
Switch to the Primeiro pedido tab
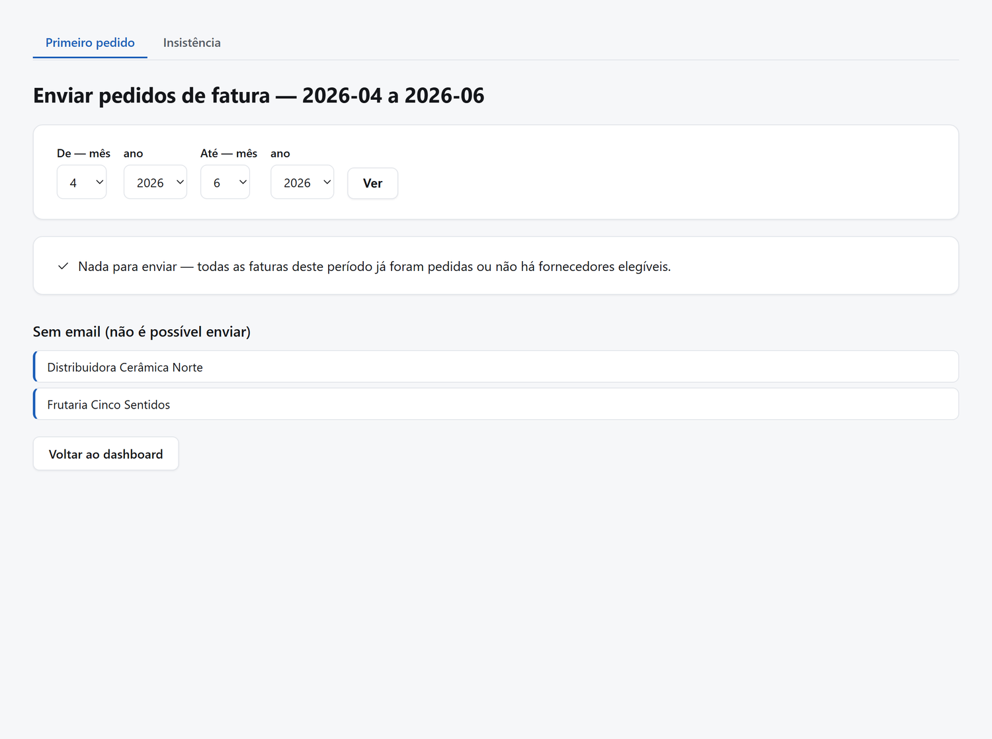[x=90, y=43]
